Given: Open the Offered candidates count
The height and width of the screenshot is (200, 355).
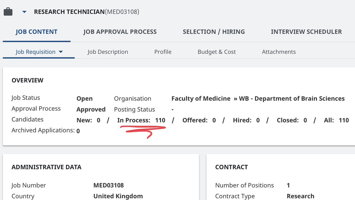Looking at the screenshot, I should [214, 120].
